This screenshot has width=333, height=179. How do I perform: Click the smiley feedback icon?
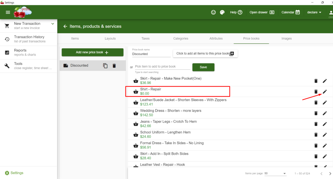click(213, 12)
